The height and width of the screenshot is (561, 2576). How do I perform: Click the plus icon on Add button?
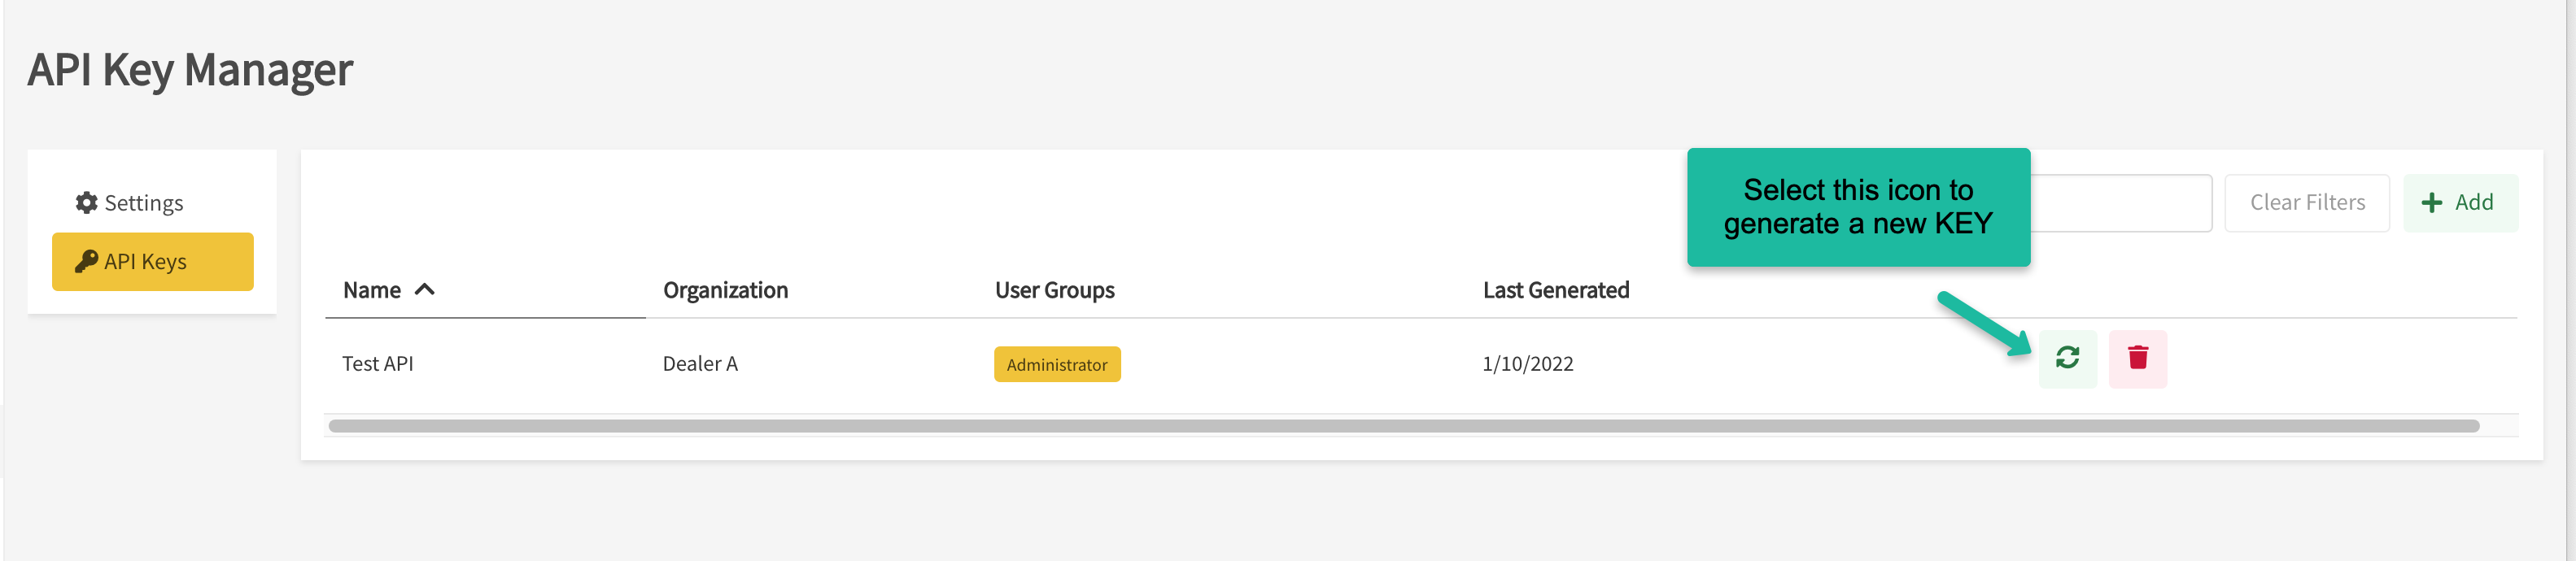pos(2431,203)
